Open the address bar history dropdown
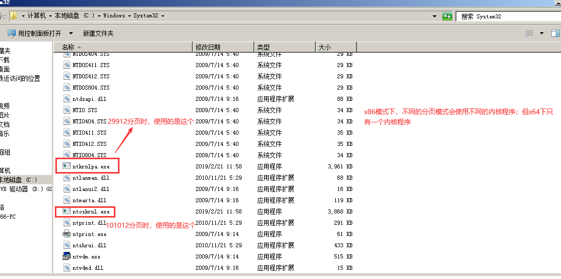 point(435,16)
